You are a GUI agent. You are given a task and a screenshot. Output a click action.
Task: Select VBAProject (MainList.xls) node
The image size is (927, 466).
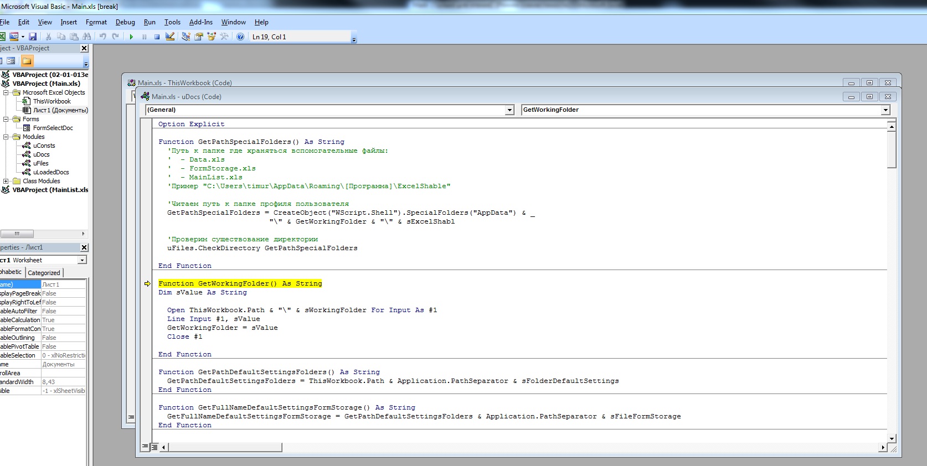50,190
